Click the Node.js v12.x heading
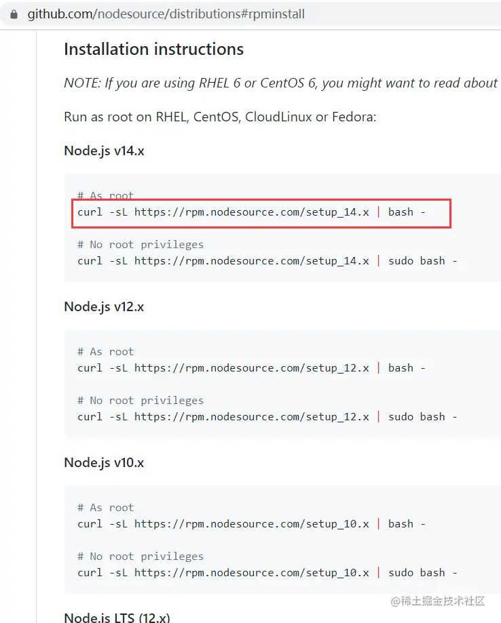Screen dimensions: 501x623 (x=104, y=306)
